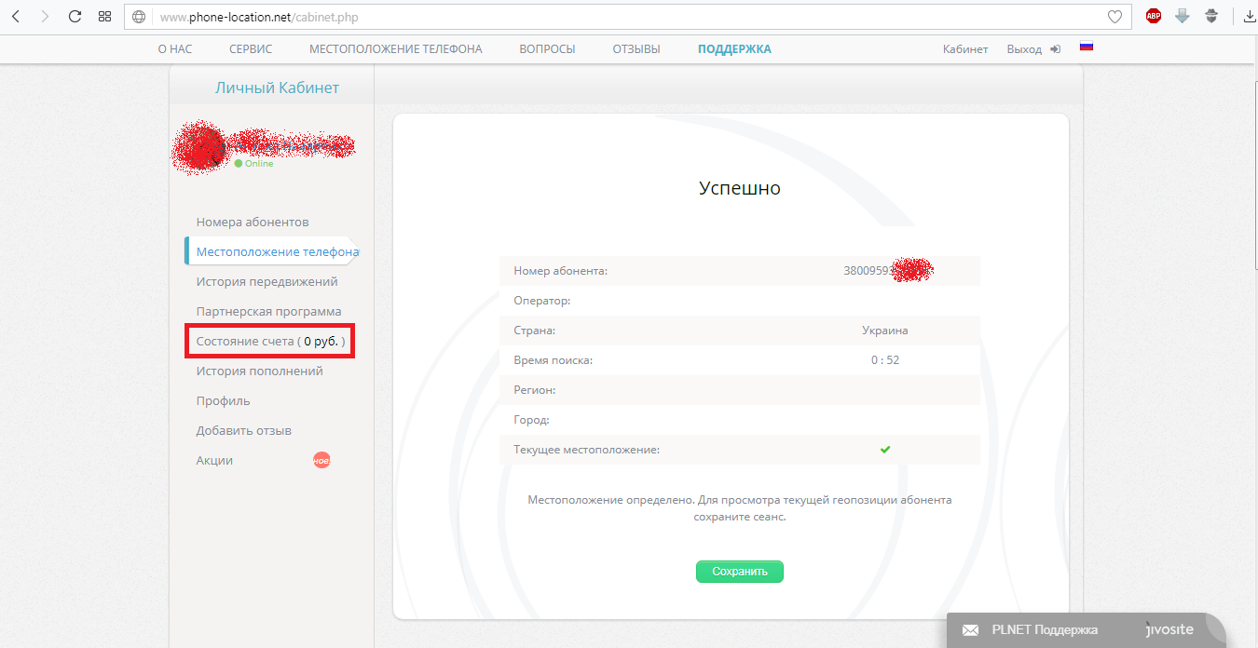Viewport: 1258px width, 648px height.
Task: Go to Партнерская программа
Action: tap(268, 311)
